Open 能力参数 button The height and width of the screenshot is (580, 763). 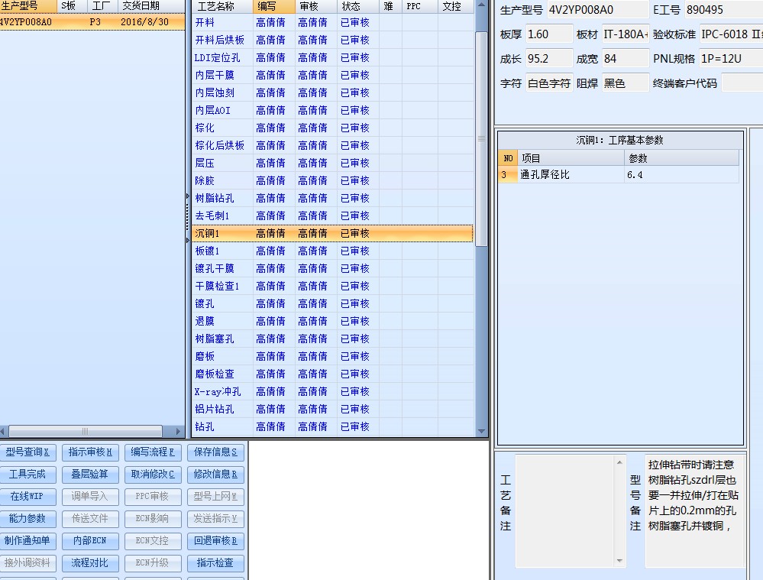coord(27,519)
